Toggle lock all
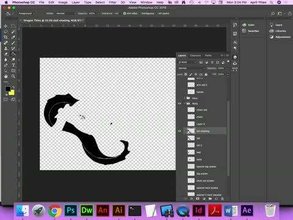293x220 pixels. point(206,75)
